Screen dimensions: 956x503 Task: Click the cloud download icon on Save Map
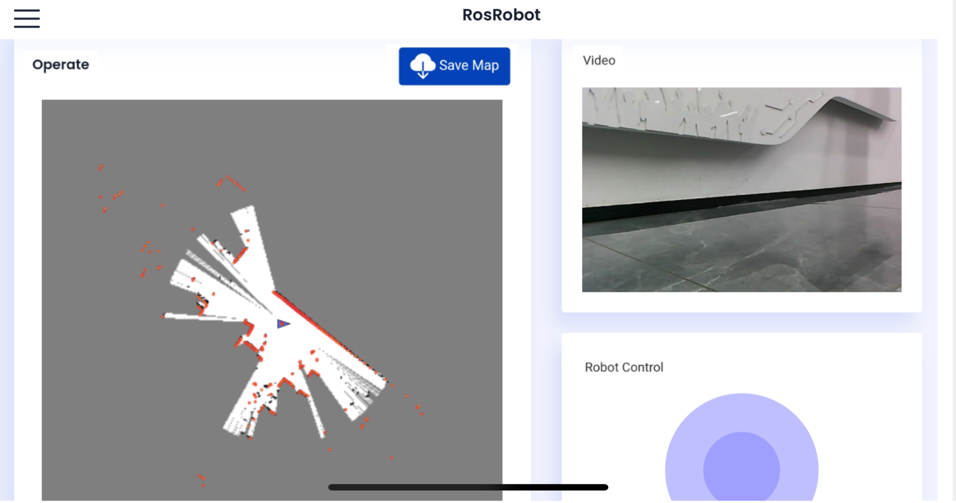[x=423, y=66]
